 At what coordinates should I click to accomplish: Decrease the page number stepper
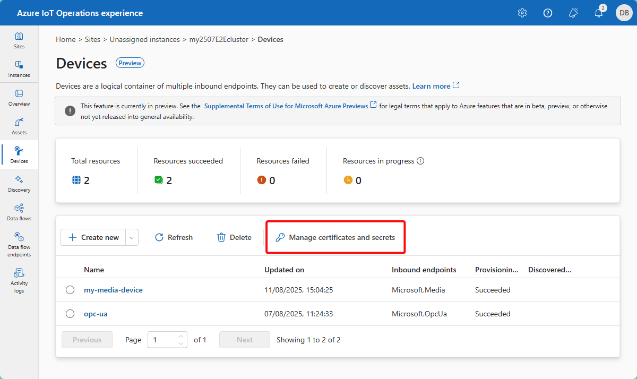(x=182, y=343)
